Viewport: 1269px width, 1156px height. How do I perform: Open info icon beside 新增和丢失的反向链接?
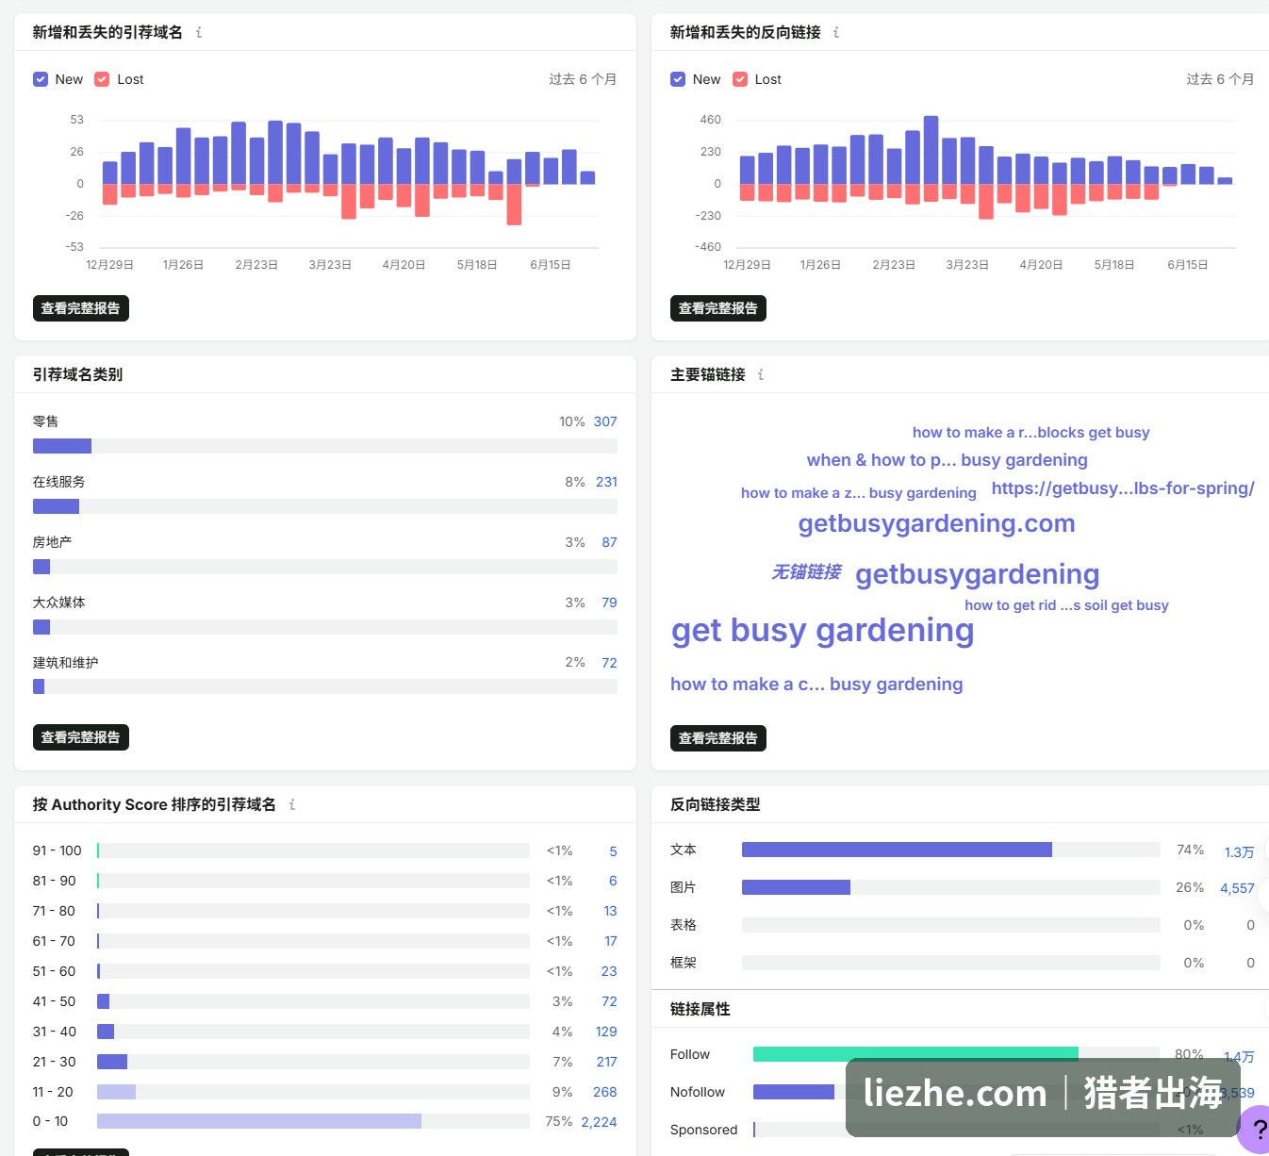pyautogui.click(x=836, y=32)
